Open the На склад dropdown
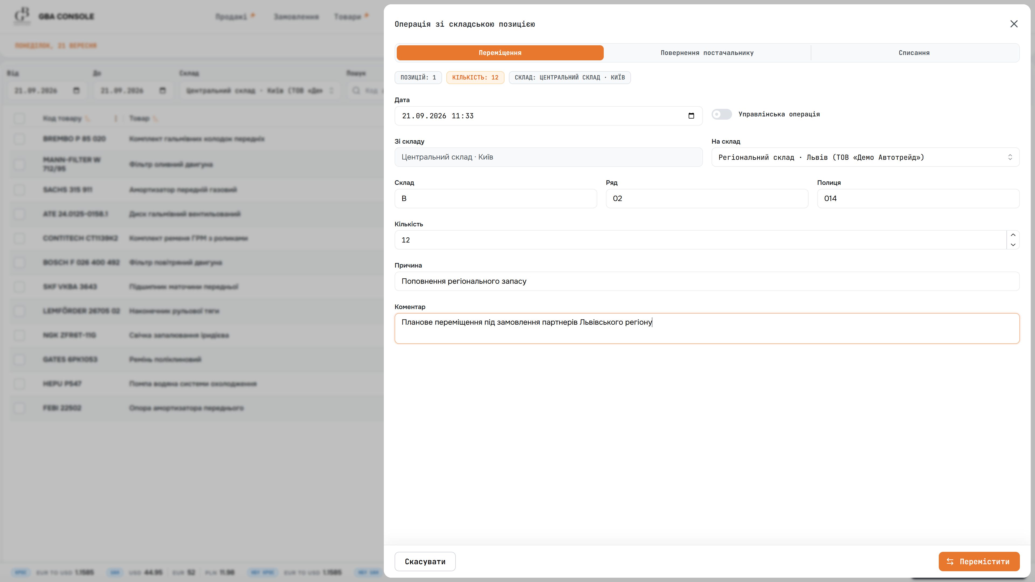This screenshot has width=1035, height=582. (865, 157)
